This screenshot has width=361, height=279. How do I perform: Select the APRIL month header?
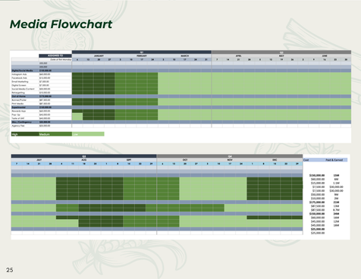(x=238, y=56)
